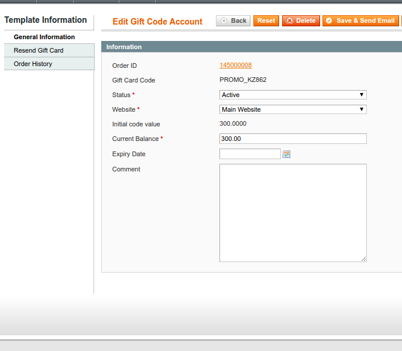The image size is (402, 351).
Task: Focus the Expiry Date text field
Action: point(250,154)
